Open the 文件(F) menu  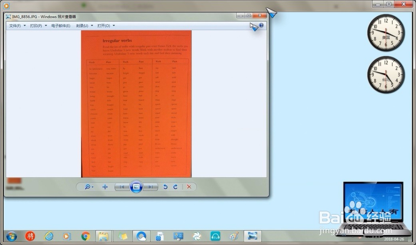coord(17,26)
